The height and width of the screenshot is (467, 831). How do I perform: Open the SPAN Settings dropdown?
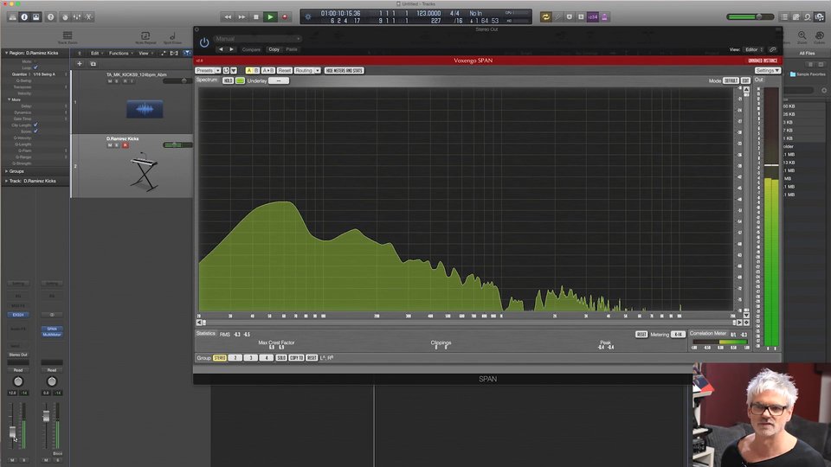point(768,70)
